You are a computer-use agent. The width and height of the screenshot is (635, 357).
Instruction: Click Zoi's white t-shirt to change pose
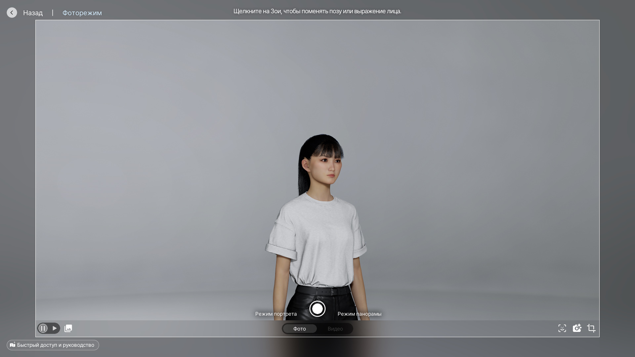pyautogui.click(x=317, y=238)
